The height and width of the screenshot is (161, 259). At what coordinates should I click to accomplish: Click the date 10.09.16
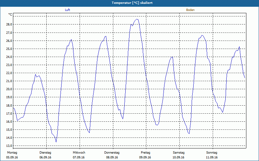coord(178,157)
